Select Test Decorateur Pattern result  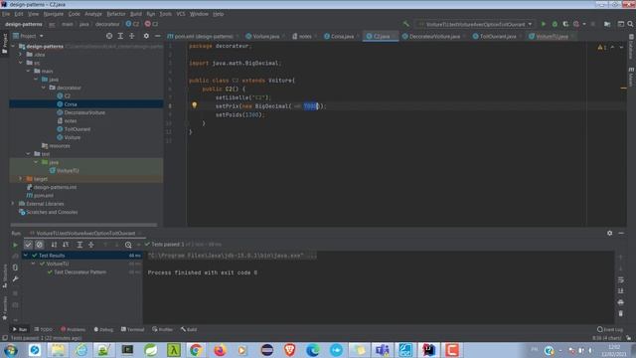pyautogui.click(x=79, y=271)
